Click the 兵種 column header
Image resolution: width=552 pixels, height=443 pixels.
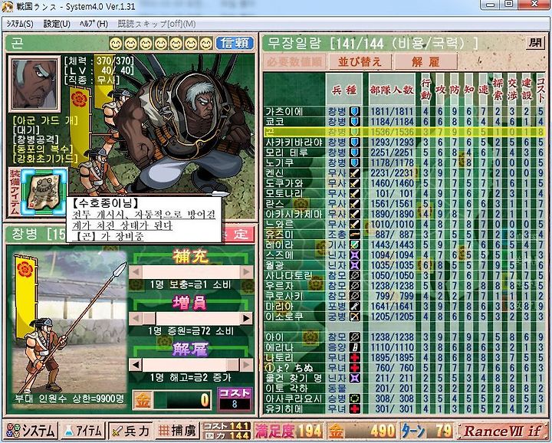(x=344, y=90)
